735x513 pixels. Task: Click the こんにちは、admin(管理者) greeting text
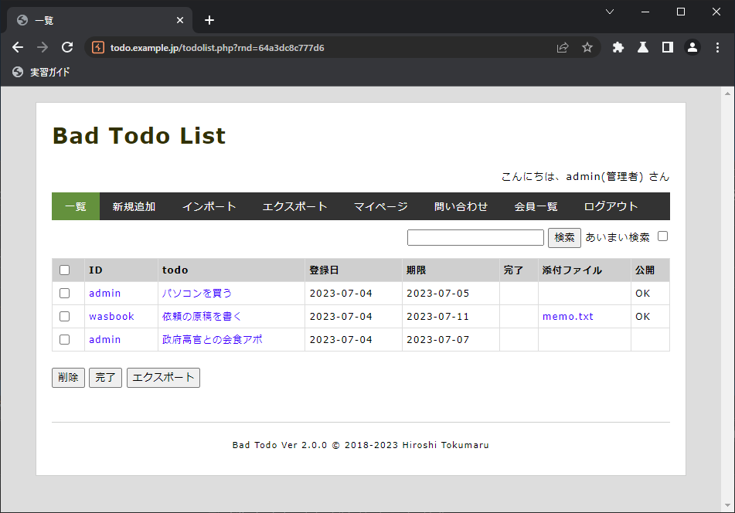[585, 177]
